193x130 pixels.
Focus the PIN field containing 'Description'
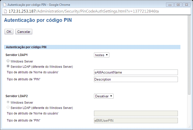click(136, 79)
